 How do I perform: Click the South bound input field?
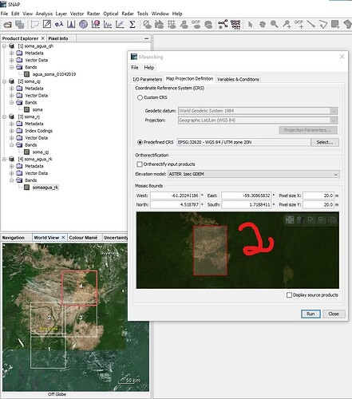(246, 205)
